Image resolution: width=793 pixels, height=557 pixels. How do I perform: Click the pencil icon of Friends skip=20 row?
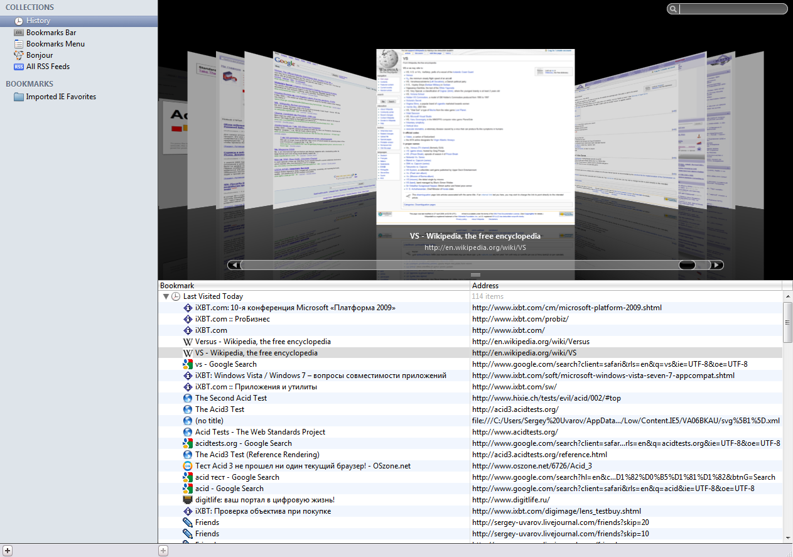click(187, 522)
